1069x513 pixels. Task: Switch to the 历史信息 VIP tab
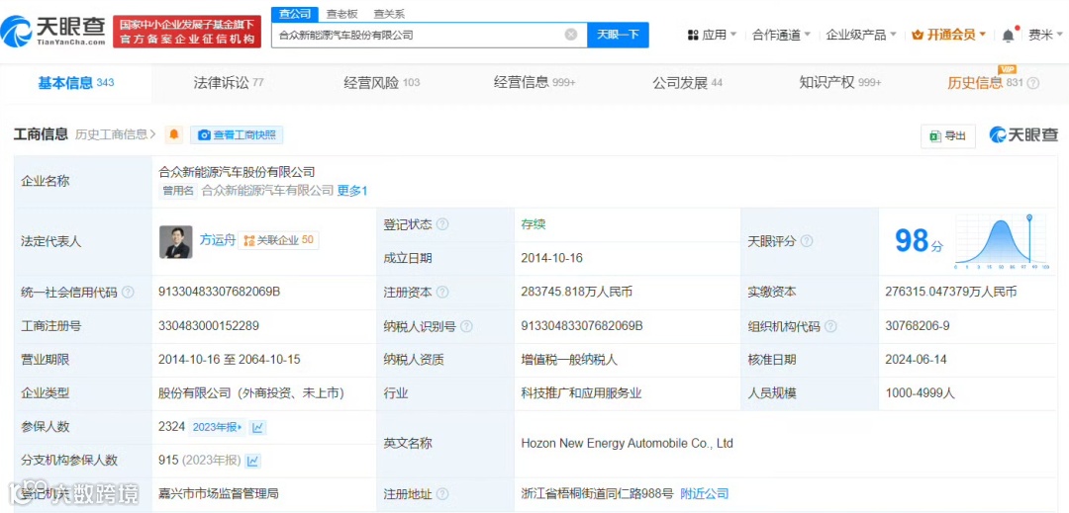pos(985,84)
